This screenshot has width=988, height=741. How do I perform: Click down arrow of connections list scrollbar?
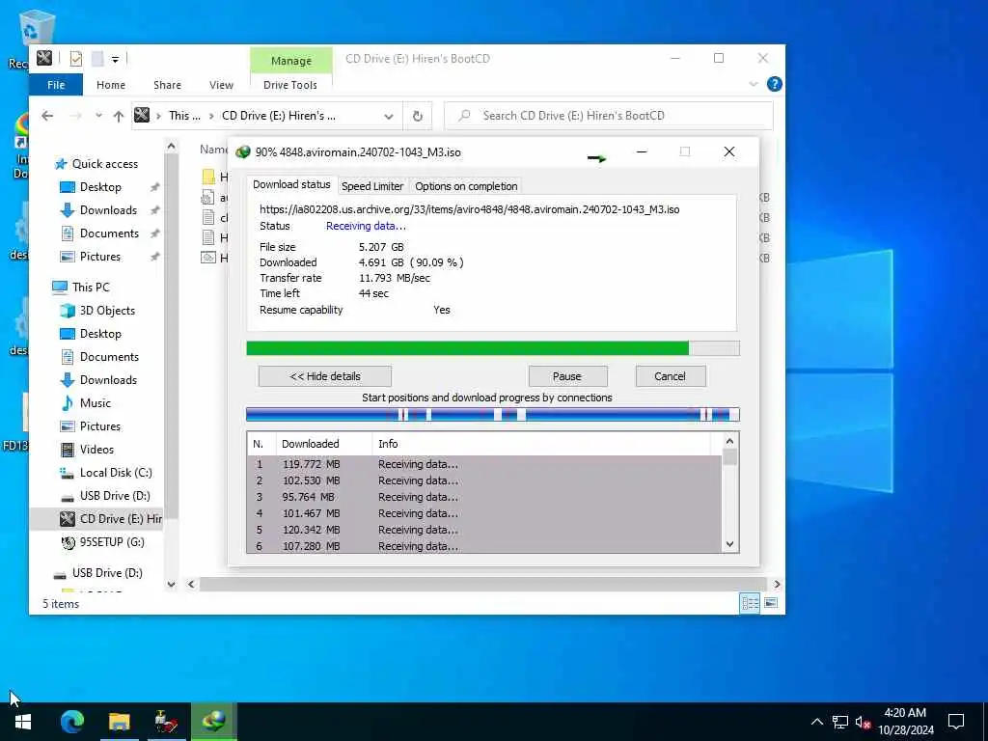click(729, 544)
